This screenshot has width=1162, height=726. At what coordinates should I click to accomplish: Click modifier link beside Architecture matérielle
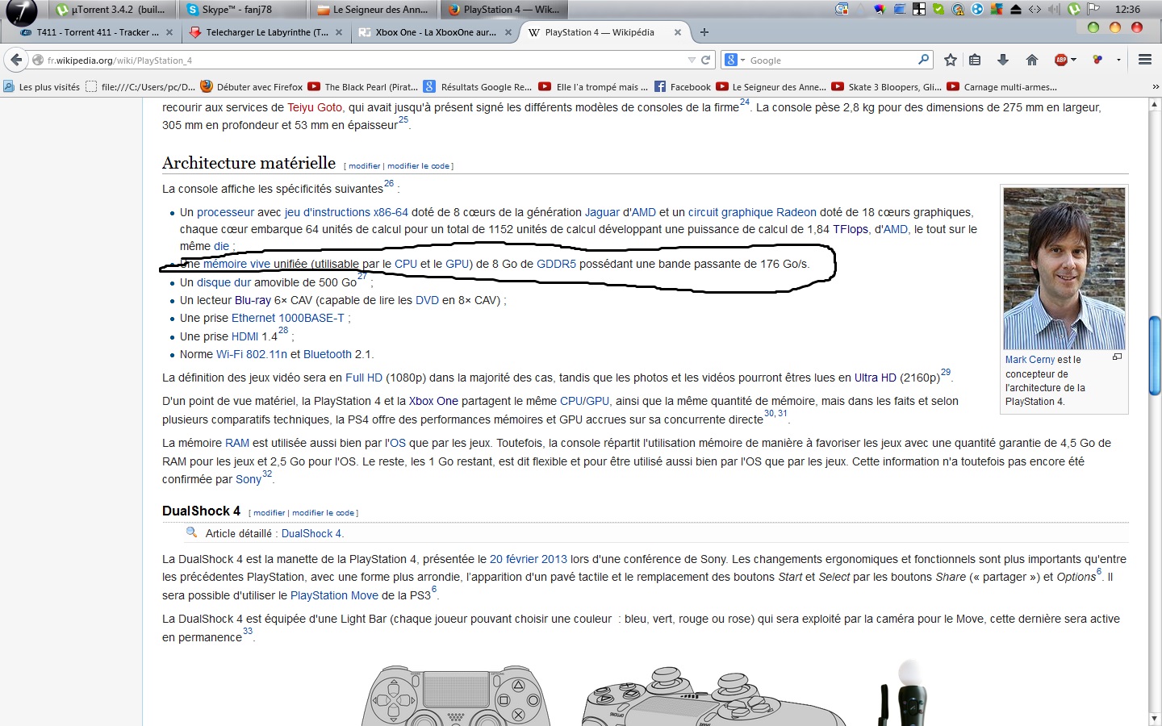[364, 166]
